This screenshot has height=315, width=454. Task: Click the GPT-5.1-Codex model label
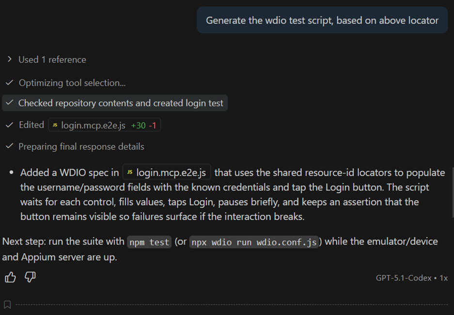[x=404, y=278]
